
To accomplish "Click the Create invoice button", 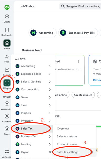I will coord(83,95).
